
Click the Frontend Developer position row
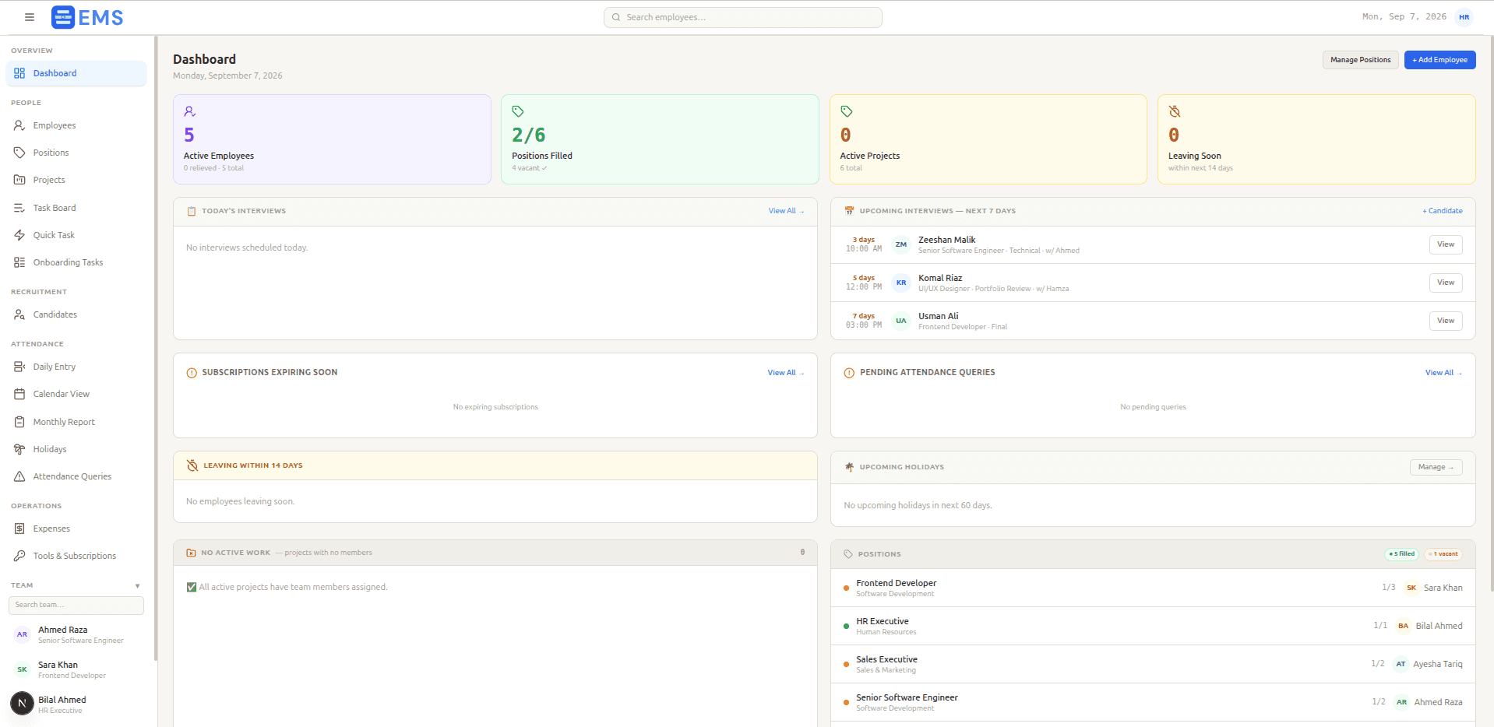(x=1153, y=588)
